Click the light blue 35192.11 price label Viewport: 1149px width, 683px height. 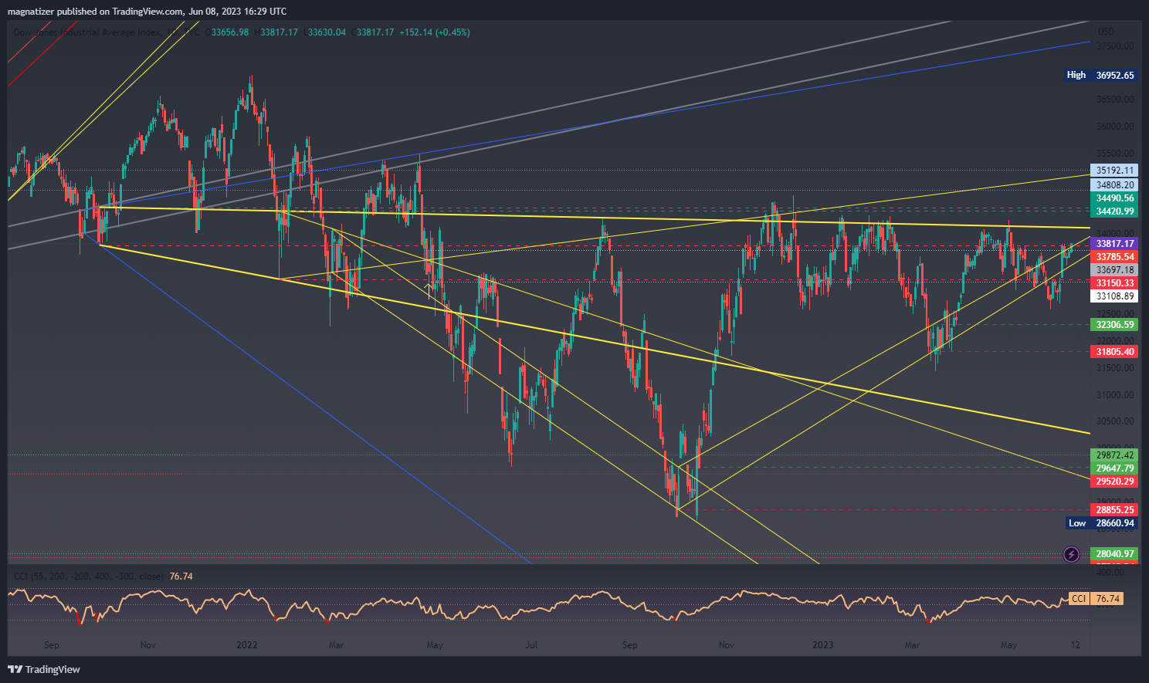pos(1114,171)
